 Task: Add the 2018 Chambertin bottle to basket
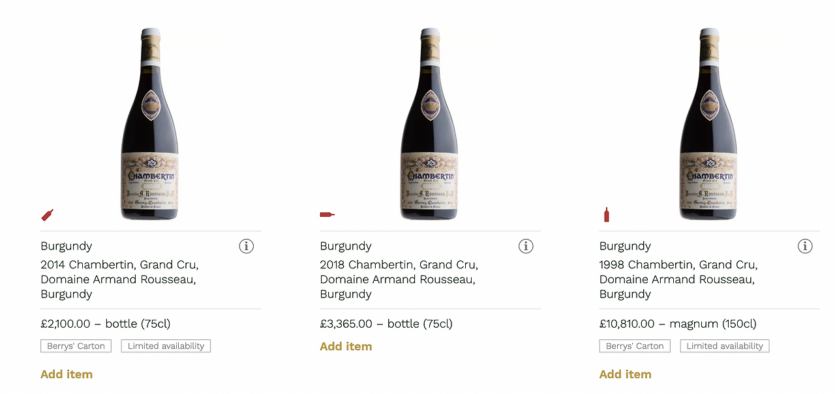click(346, 346)
